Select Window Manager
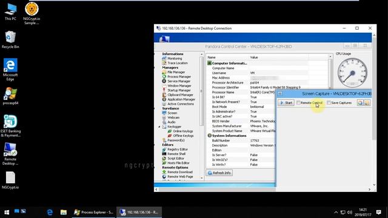 (x=176, y=86)
